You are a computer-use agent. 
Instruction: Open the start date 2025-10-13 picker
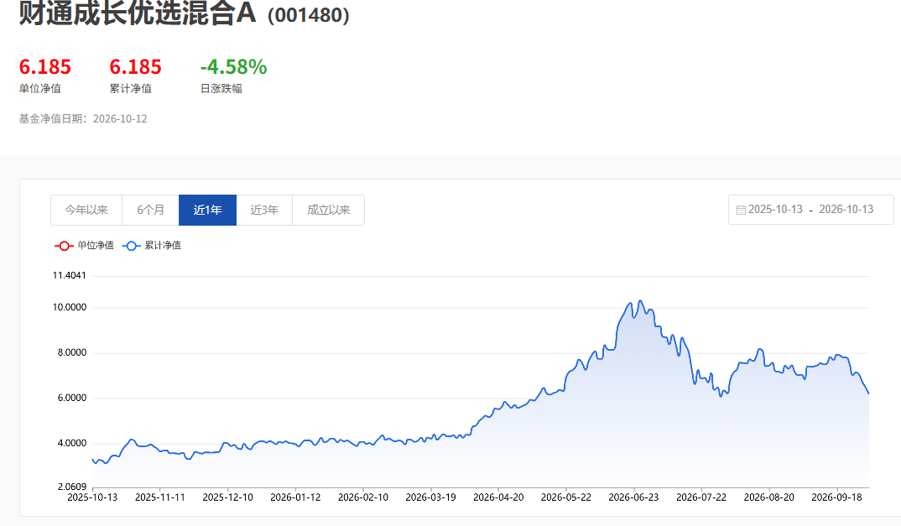(775, 210)
